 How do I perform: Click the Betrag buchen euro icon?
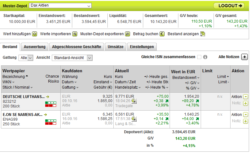point(162,34)
